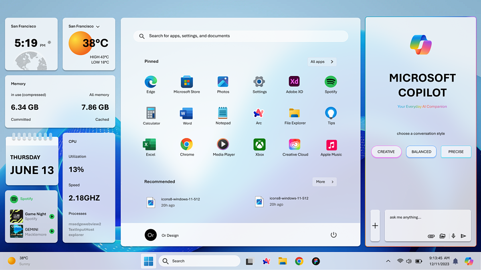Image resolution: width=481 pixels, height=270 pixels.
Task: Click the Thursday June 13 calendar widget
Action: click(x=32, y=159)
